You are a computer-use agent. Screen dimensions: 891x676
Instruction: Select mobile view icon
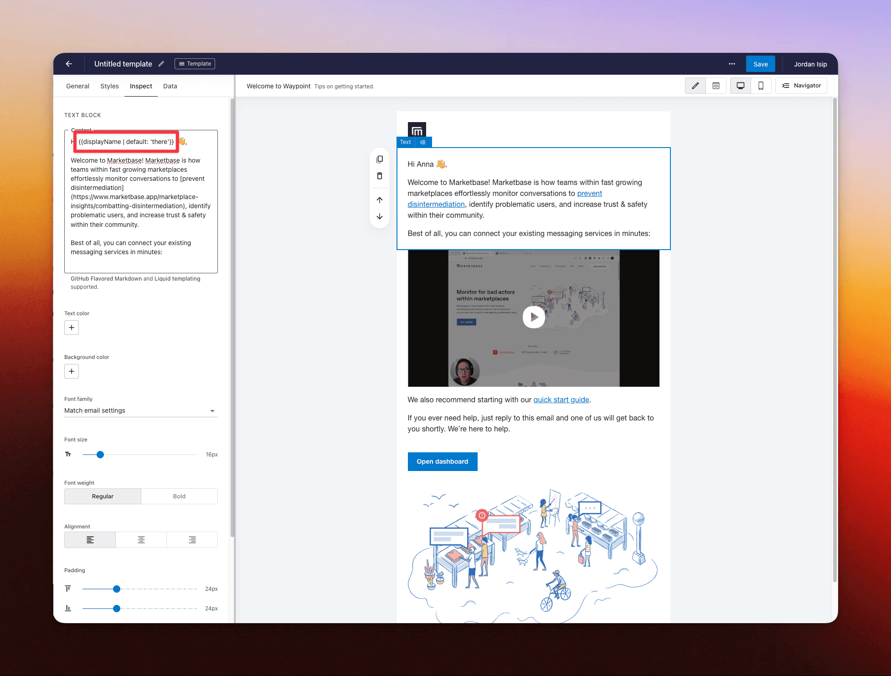pos(761,86)
